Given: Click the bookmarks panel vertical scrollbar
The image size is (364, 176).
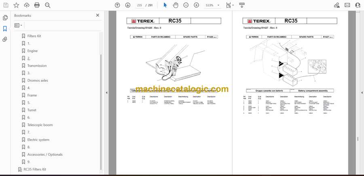Looking at the screenshot, I should 101,112.
